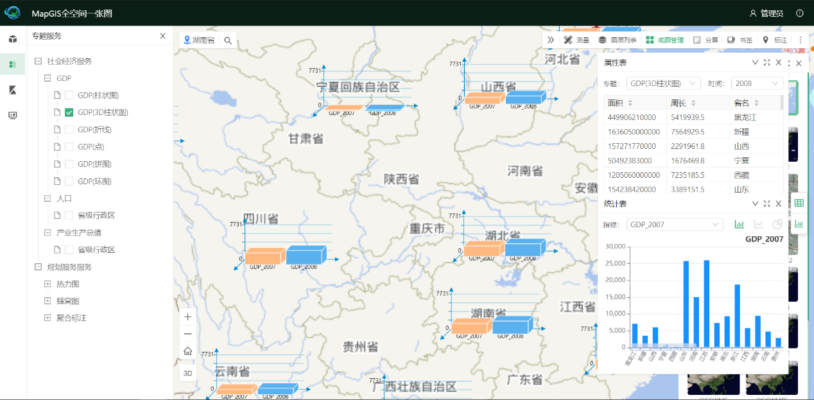The width and height of the screenshot is (814, 400).
Task: Collapse the 属性表 panel with chevron
Action: tap(755, 62)
